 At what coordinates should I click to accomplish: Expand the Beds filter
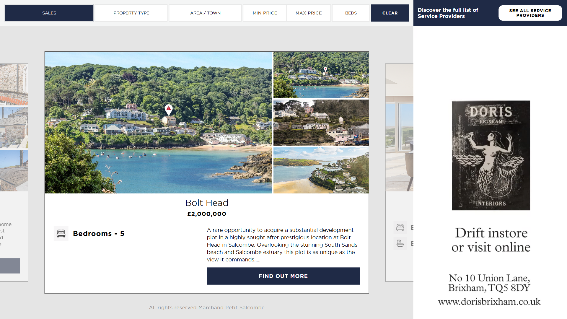click(x=351, y=13)
